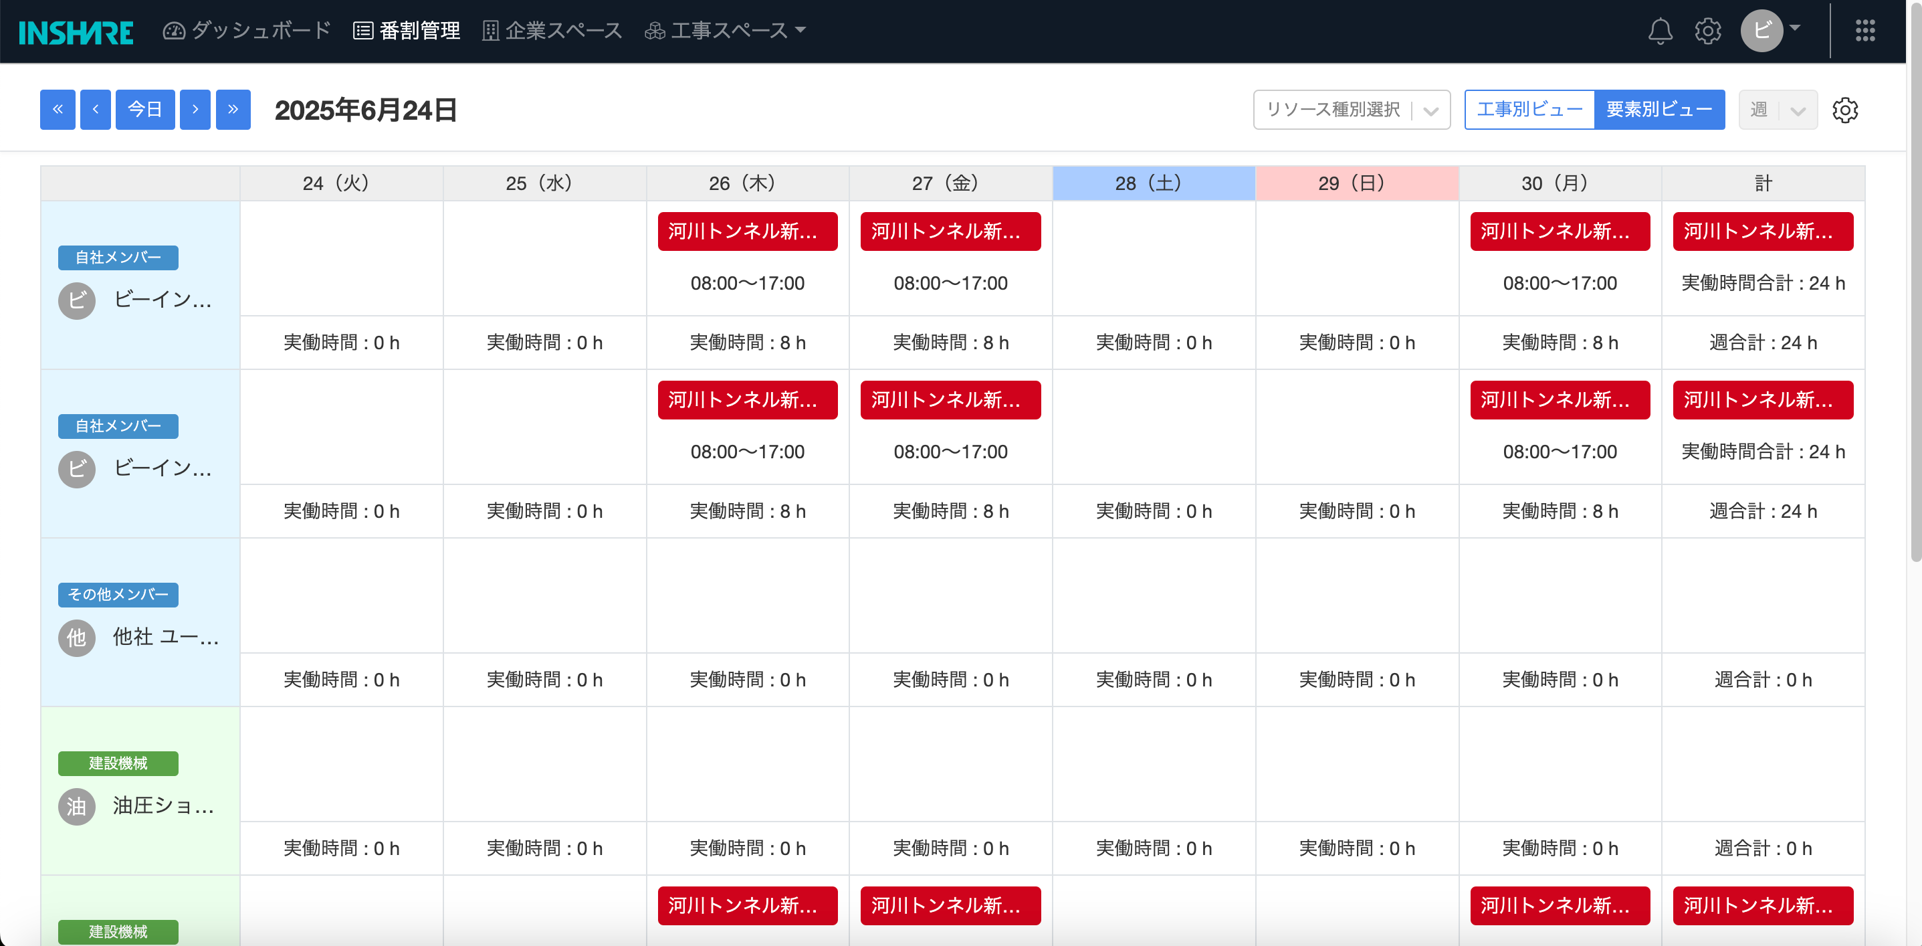The height and width of the screenshot is (946, 1922).
Task: Open second member's 30（月）河川トンネル新 assignment
Action: [x=1560, y=400]
